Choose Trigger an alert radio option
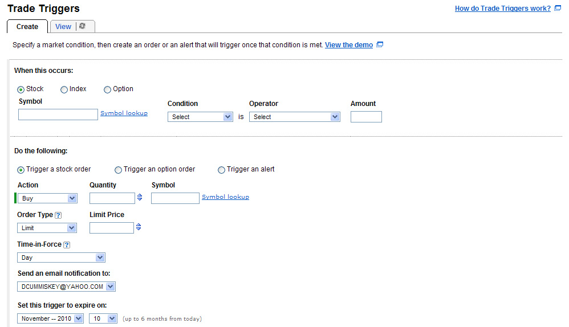This screenshot has height=327, width=569. 222,170
